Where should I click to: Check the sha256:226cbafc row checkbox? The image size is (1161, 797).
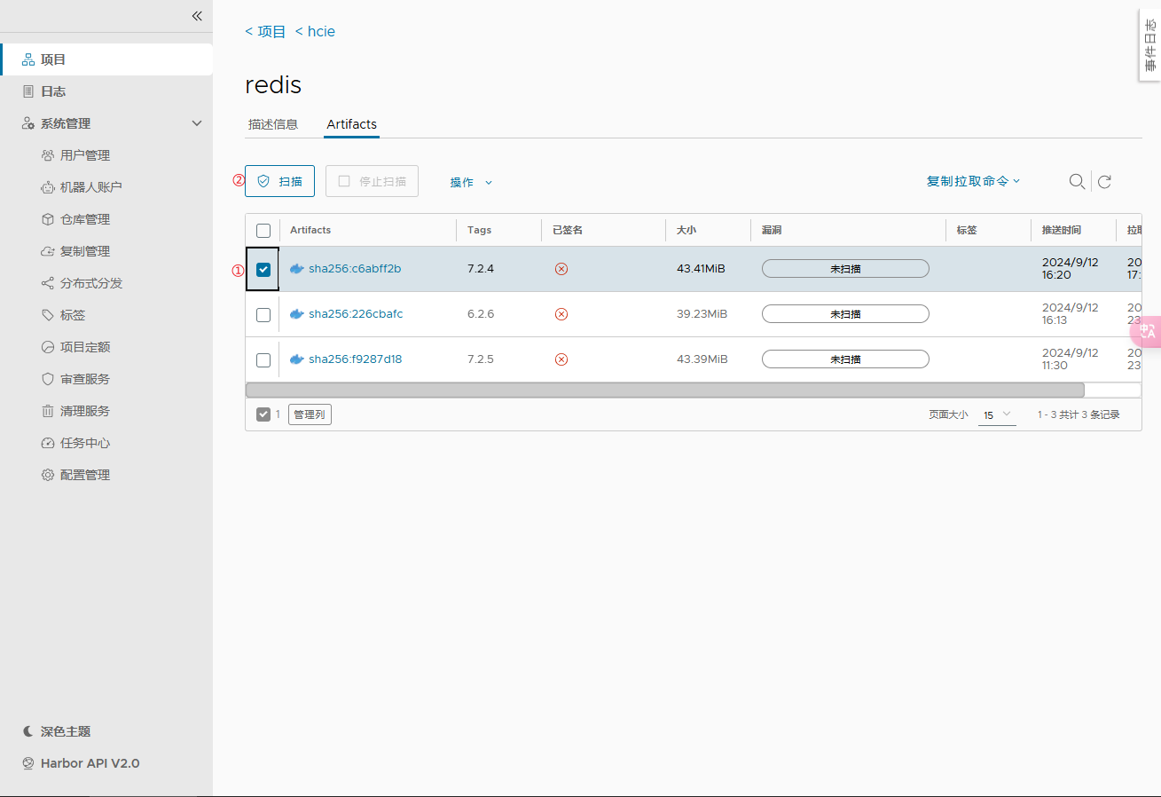pyautogui.click(x=263, y=314)
